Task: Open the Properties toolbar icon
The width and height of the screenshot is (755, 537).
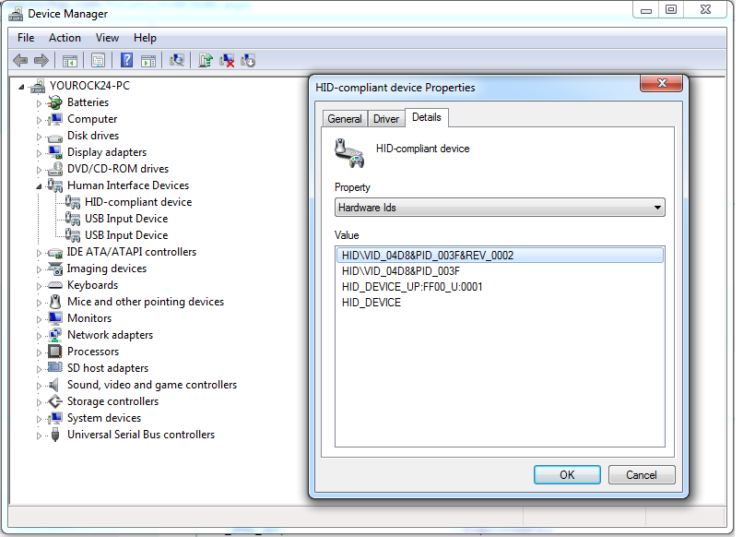Action: pos(98,61)
